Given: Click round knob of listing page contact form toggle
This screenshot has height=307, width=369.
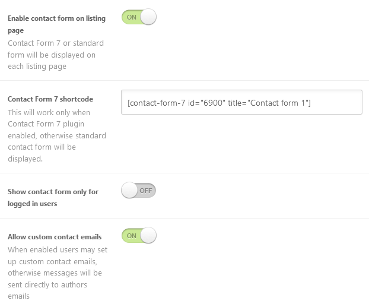Looking at the screenshot, I should [x=148, y=17].
